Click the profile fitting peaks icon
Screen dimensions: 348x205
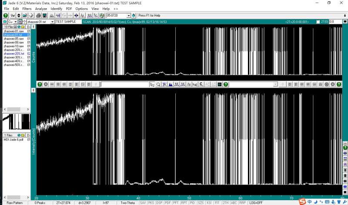pyautogui.click(x=83, y=16)
